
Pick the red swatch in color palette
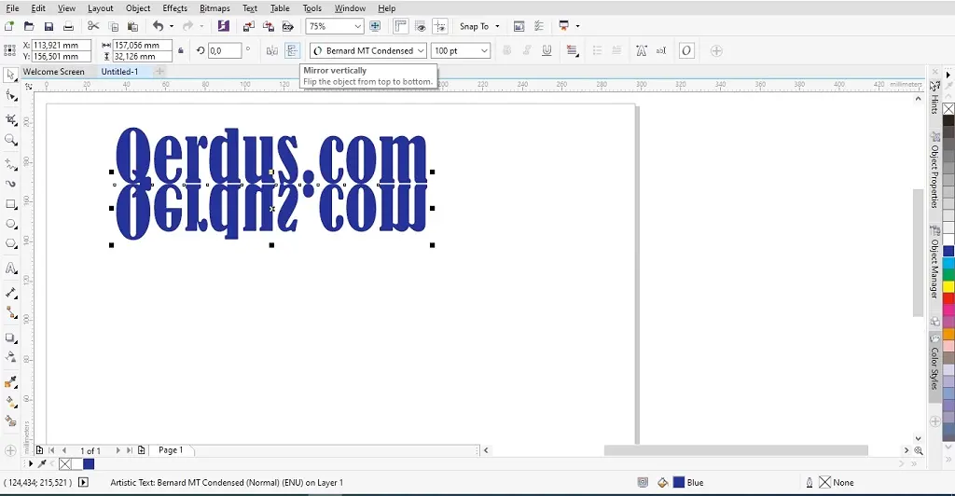pyautogui.click(x=948, y=297)
